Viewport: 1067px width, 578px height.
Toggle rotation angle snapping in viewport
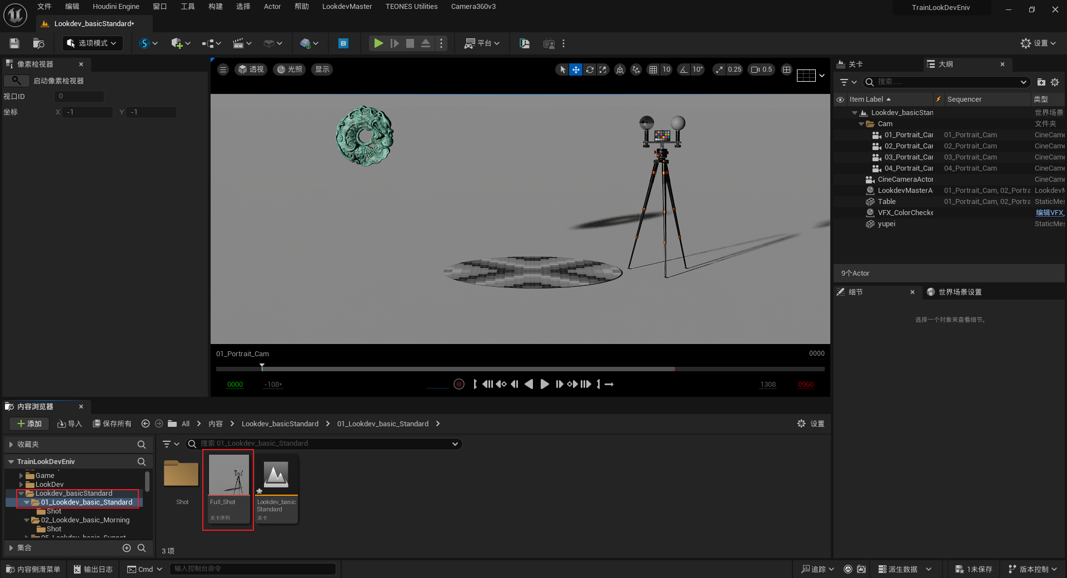coord(684,69)
